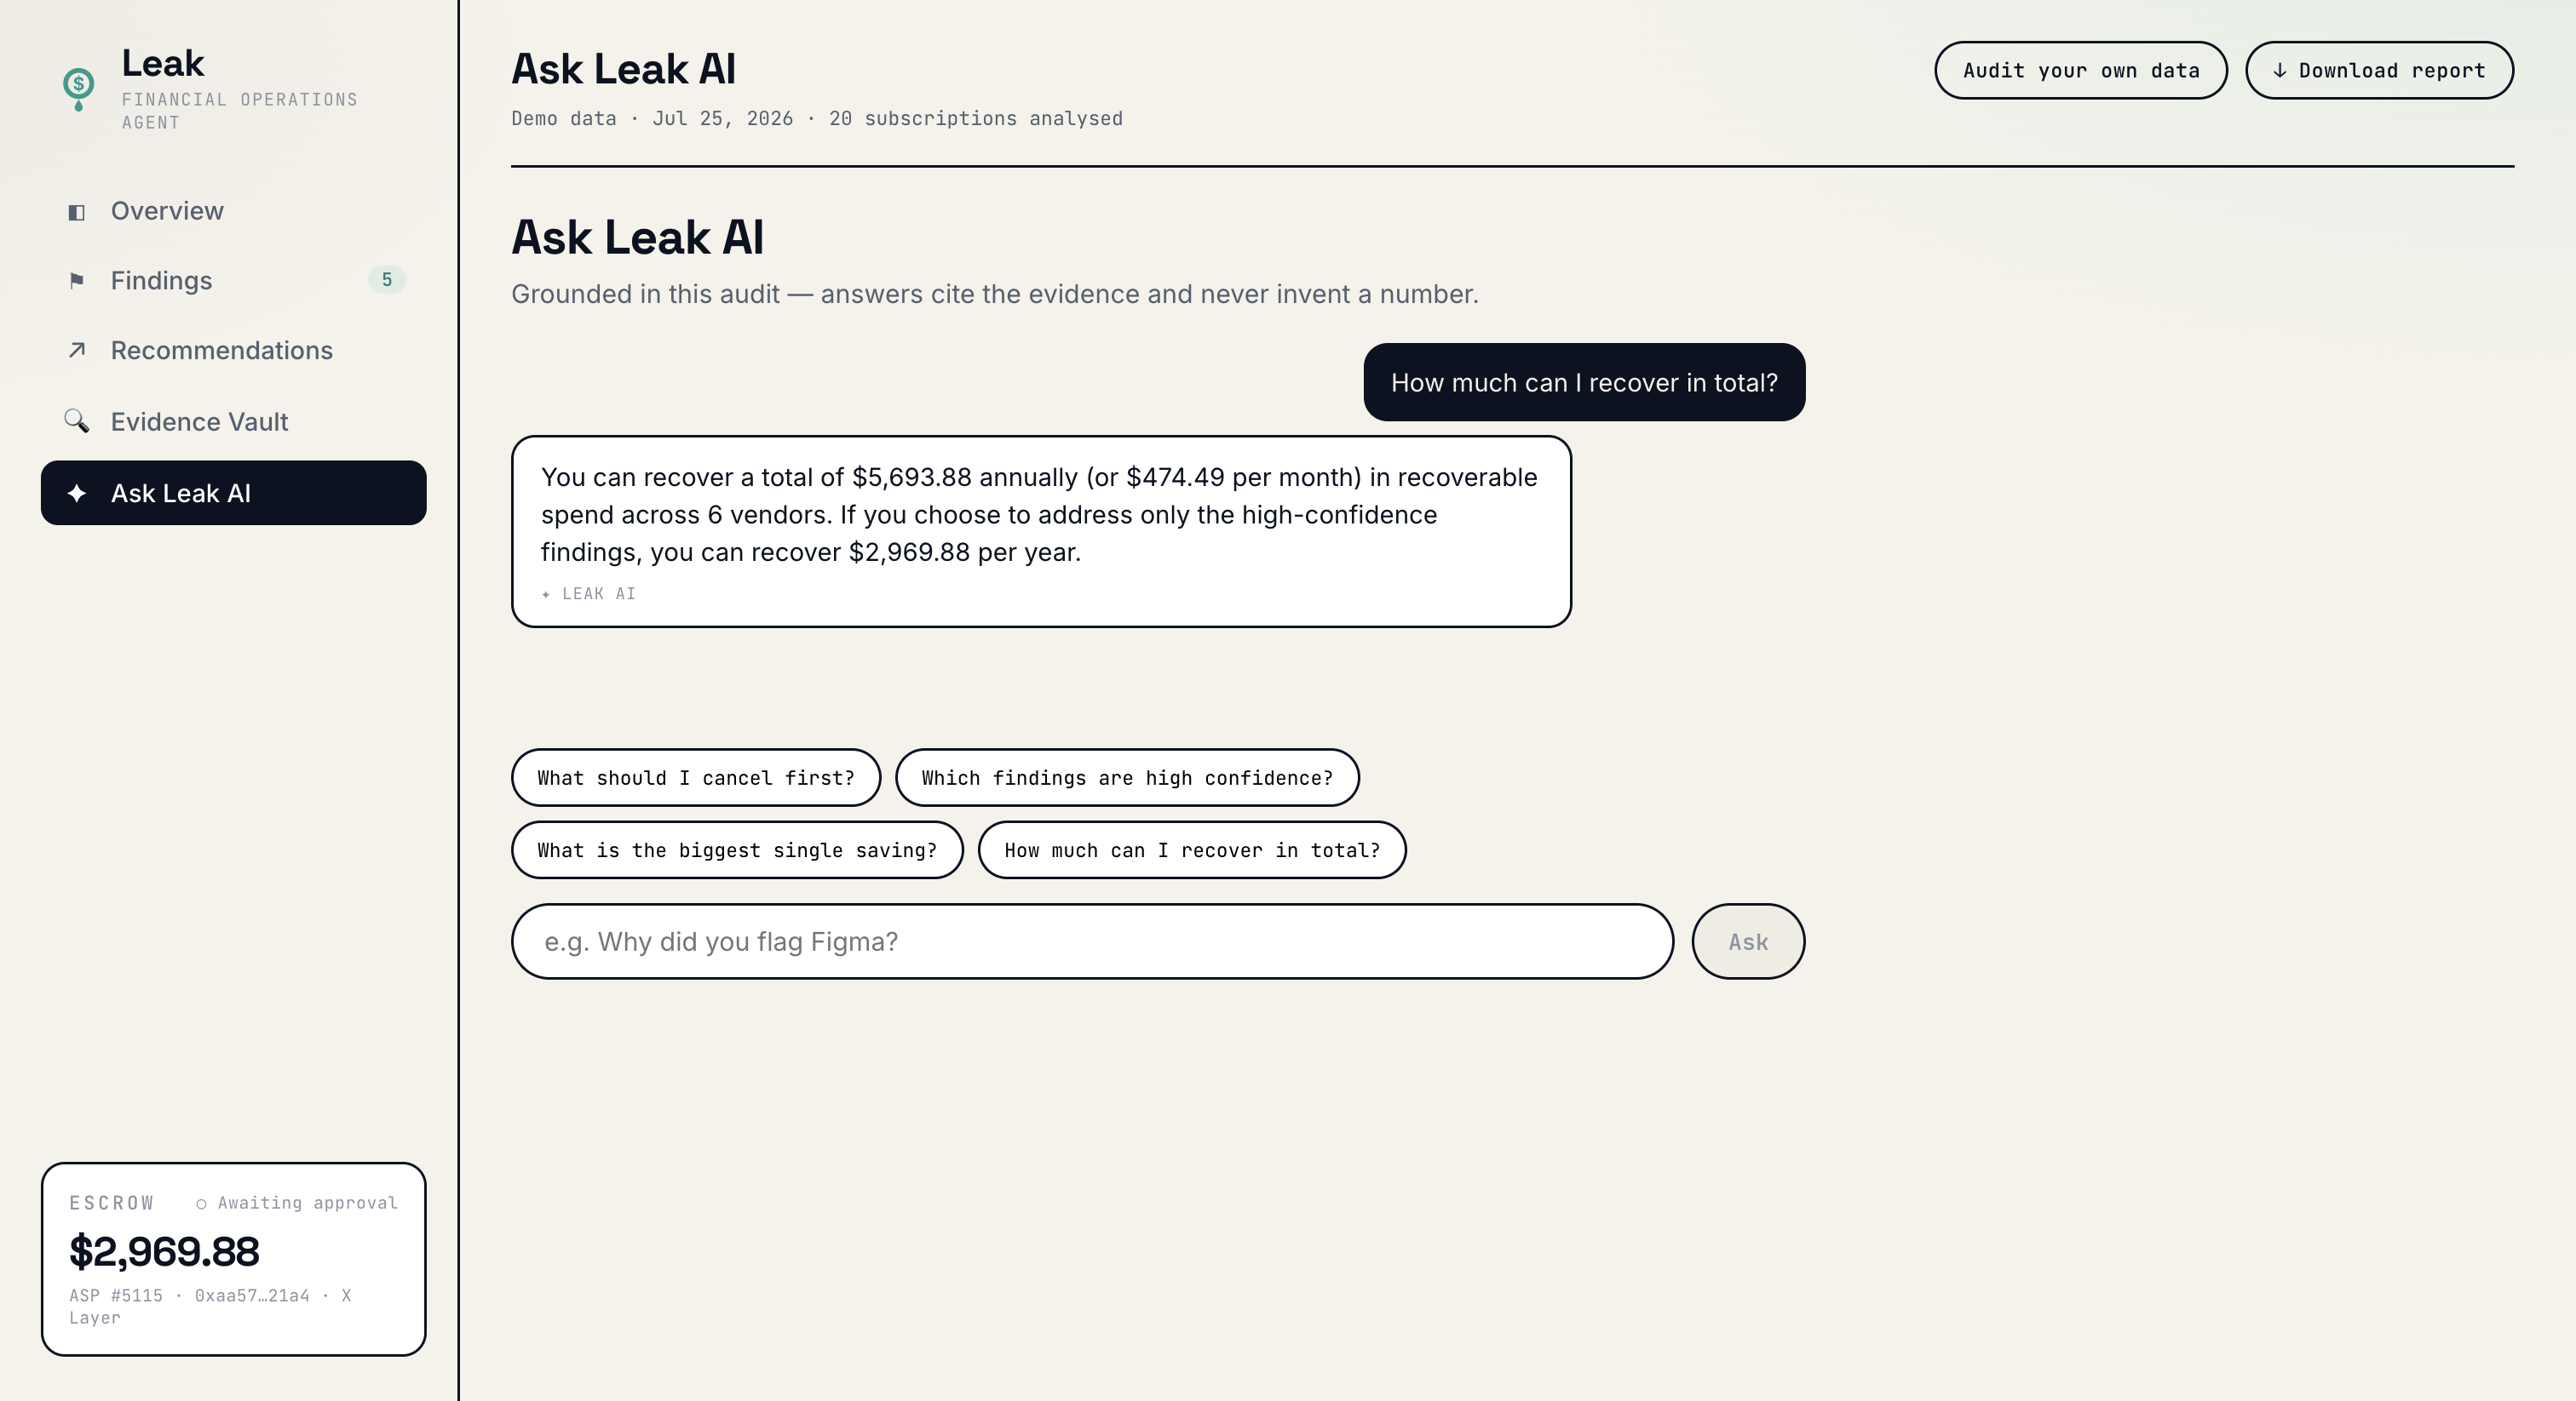Click the Findings flag icon
Image resolution: width=2576 pixels, height=1401 pixels.
(x=76, y=281)
